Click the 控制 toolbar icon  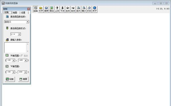[x=36, y=9]
